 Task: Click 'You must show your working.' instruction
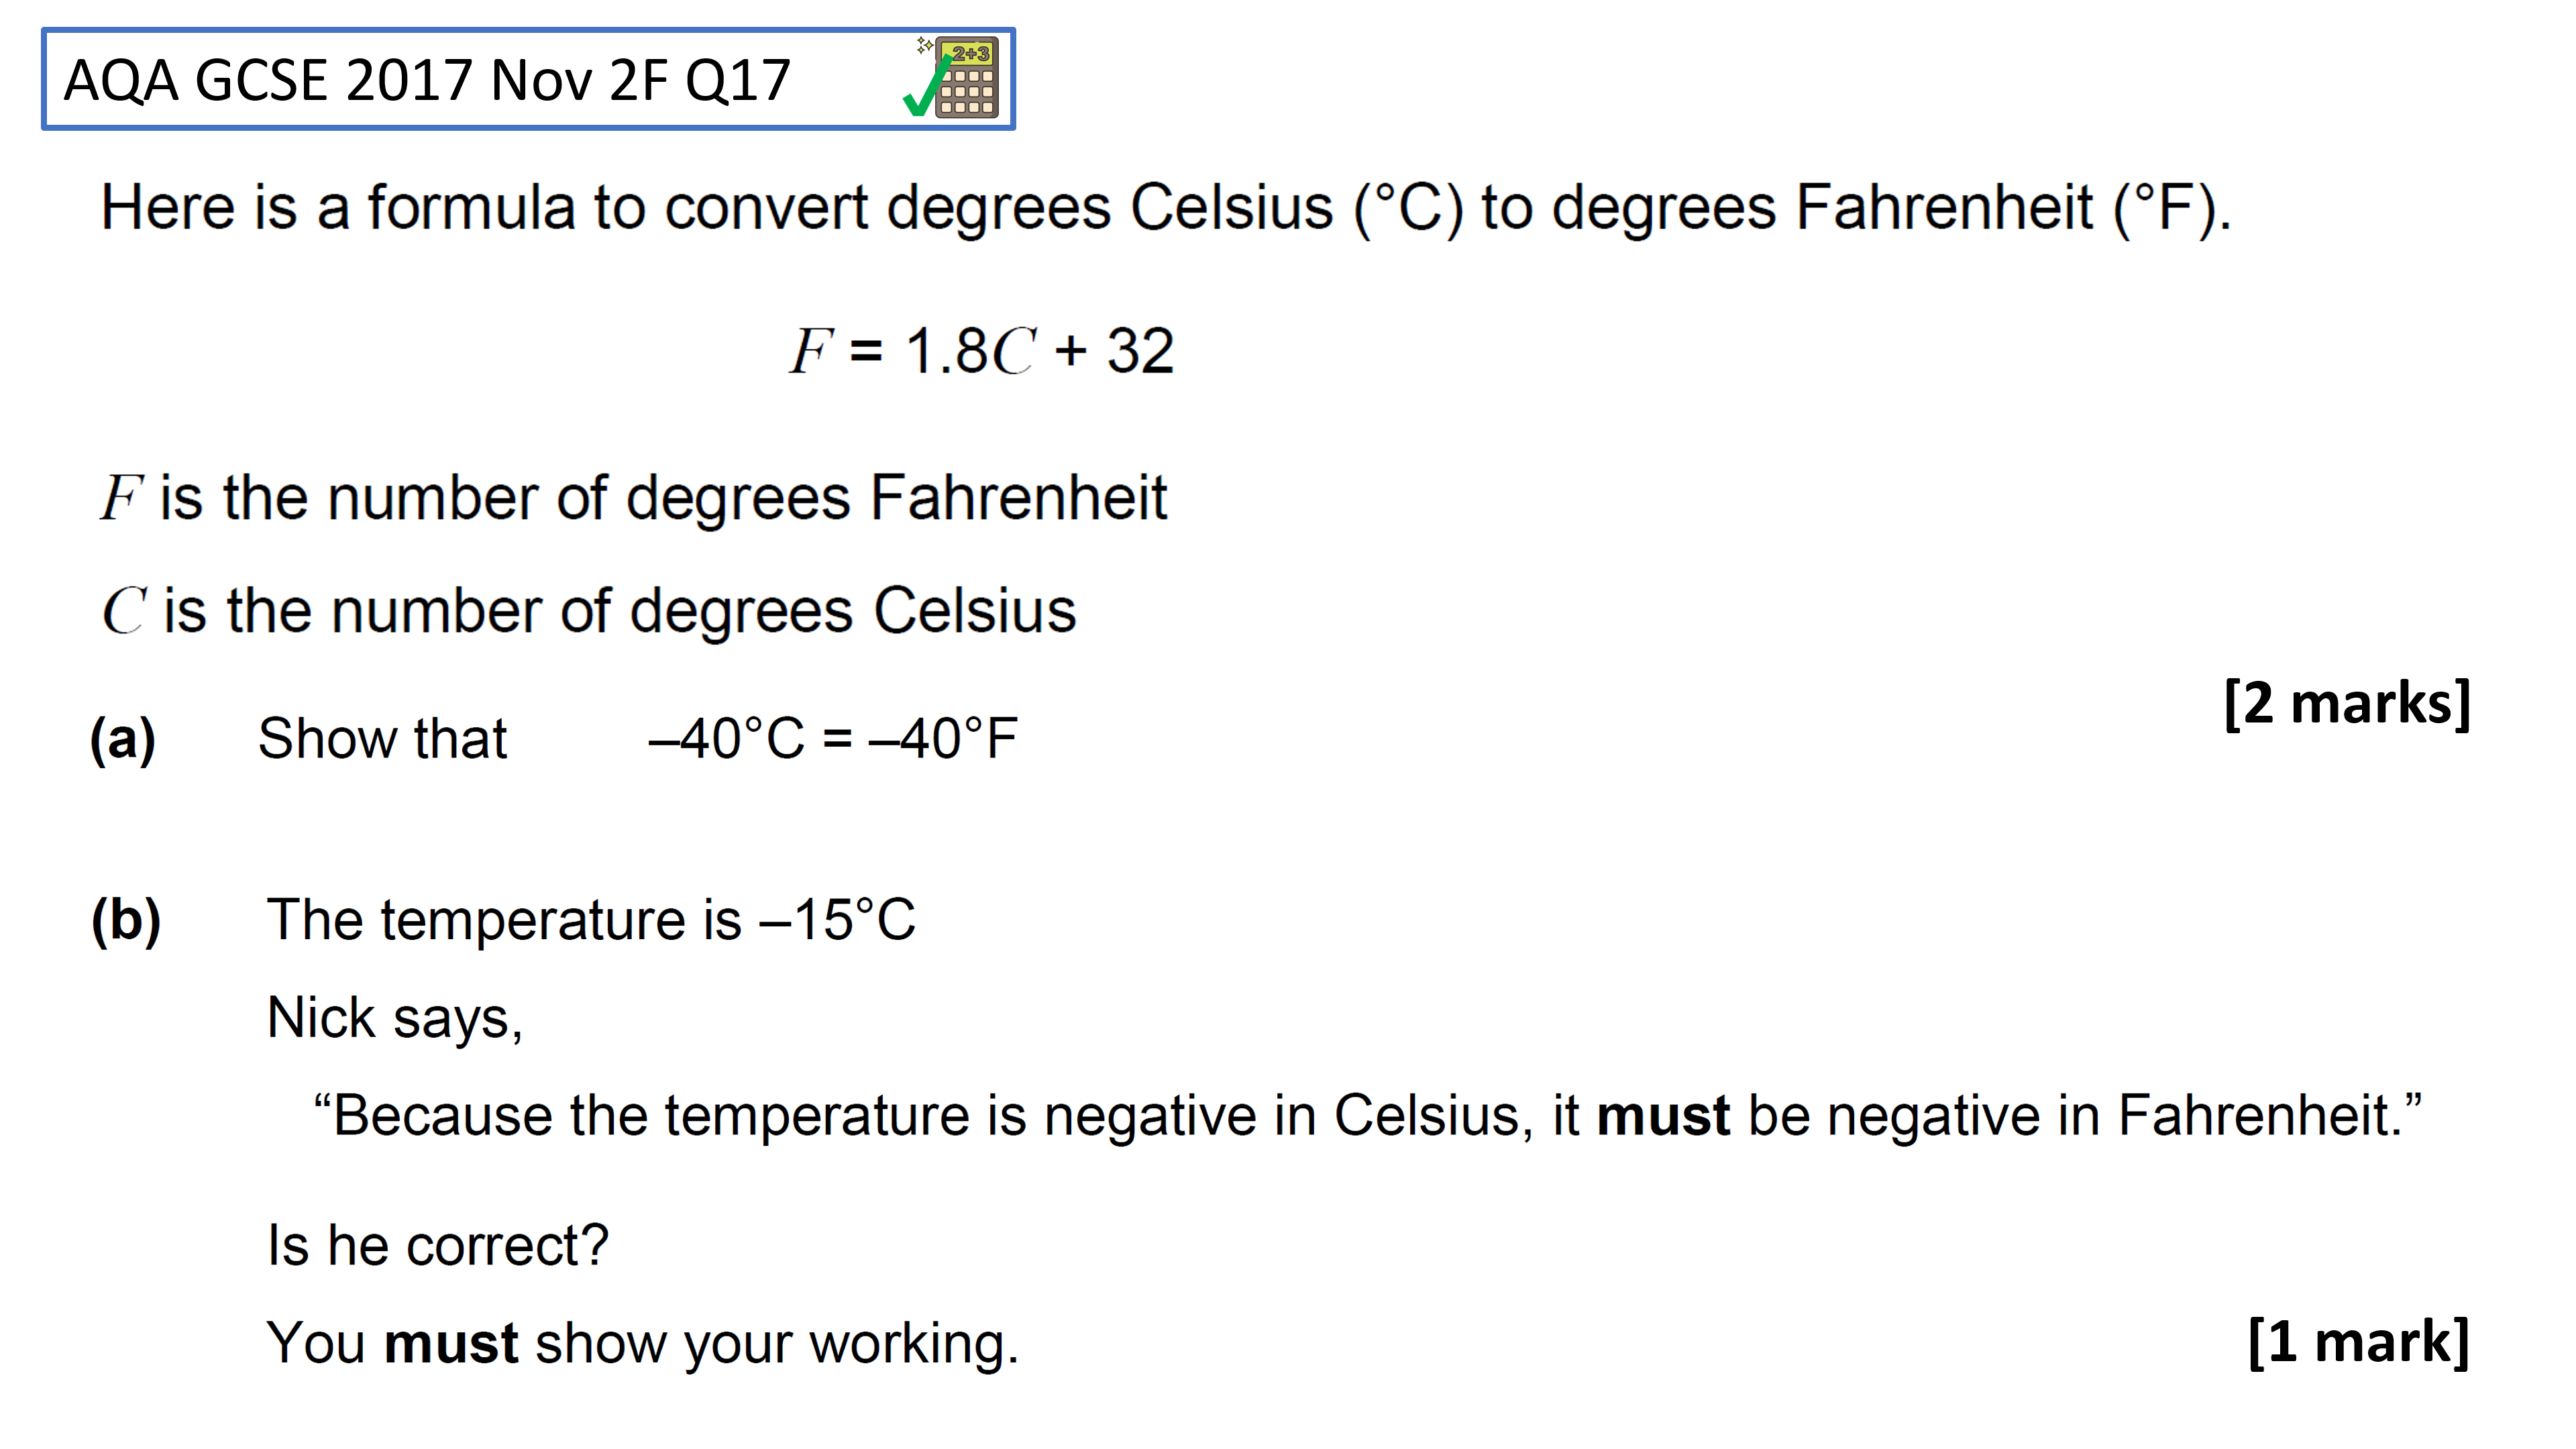pos(642,1343)
